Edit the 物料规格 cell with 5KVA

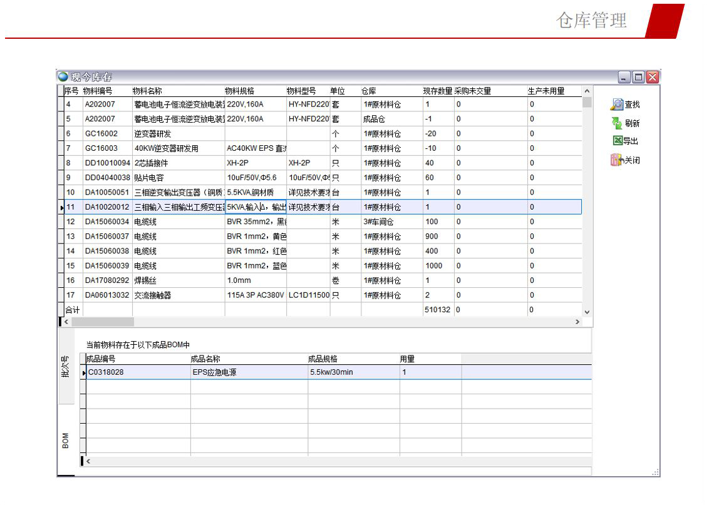(x=256, y=207)
